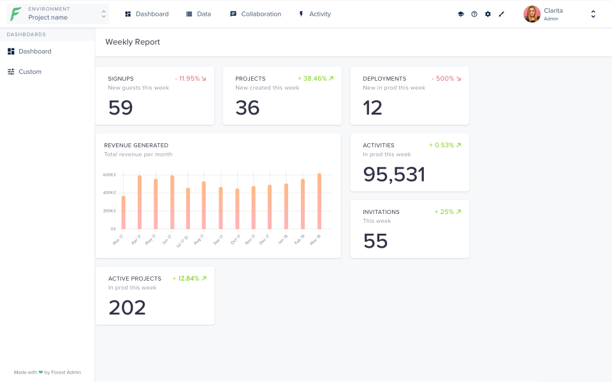Click the March 18 revenue bar
612x382 pixels.
pyautogui.click(x=319, y=201)
